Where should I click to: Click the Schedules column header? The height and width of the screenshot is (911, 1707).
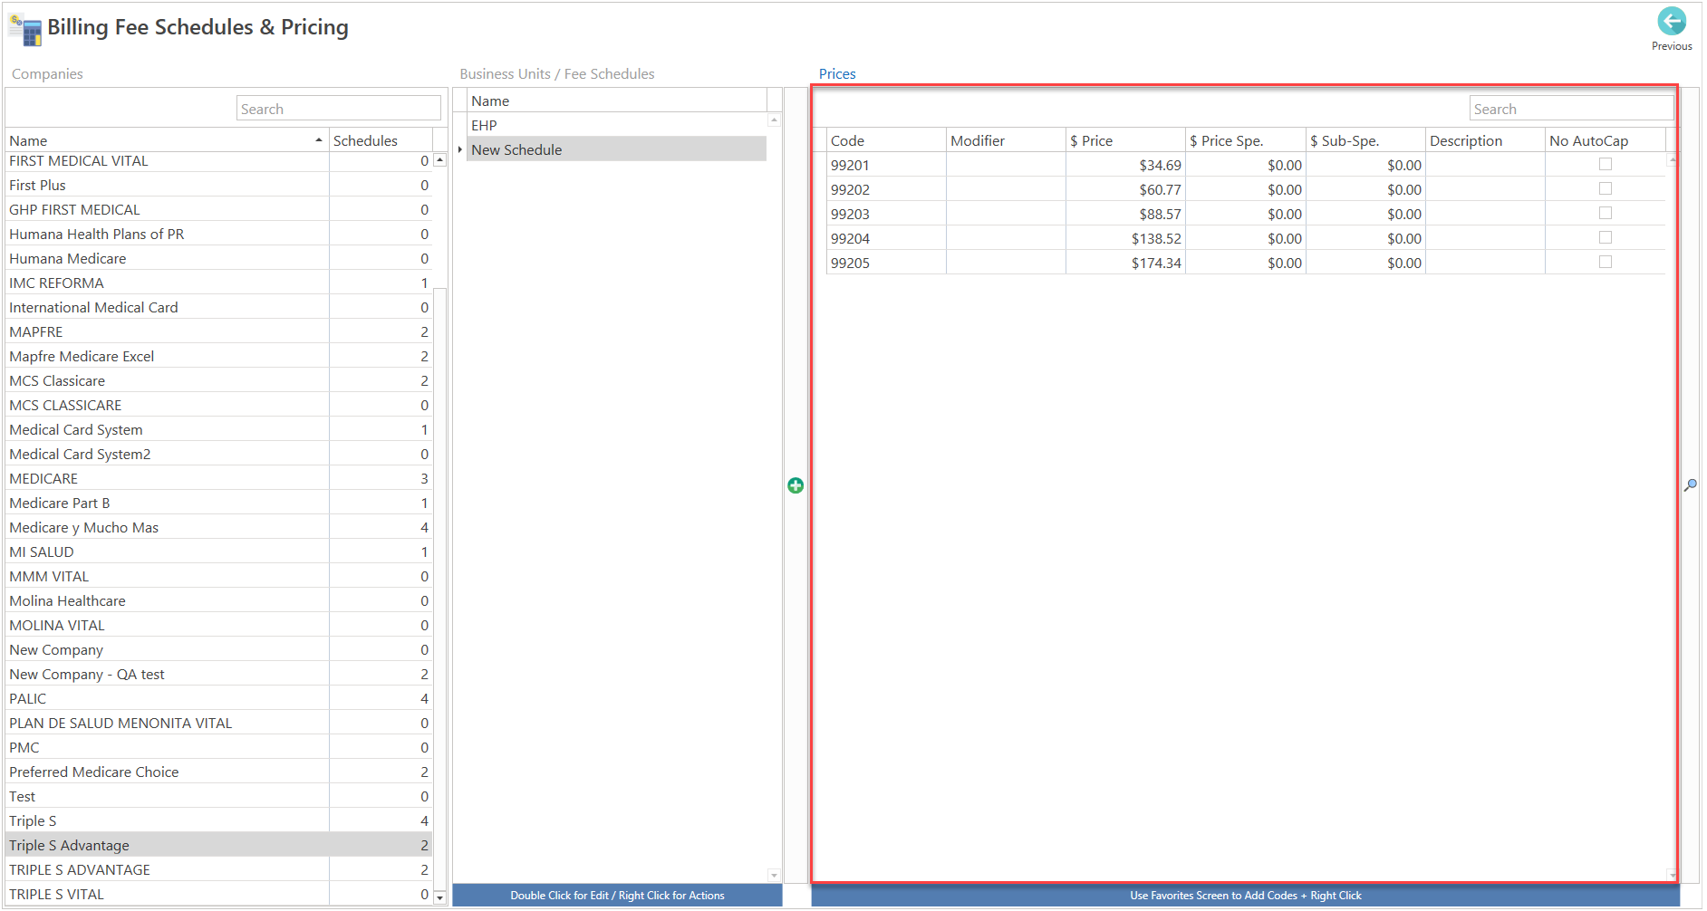pyautogui.click(x=381, y=140)
